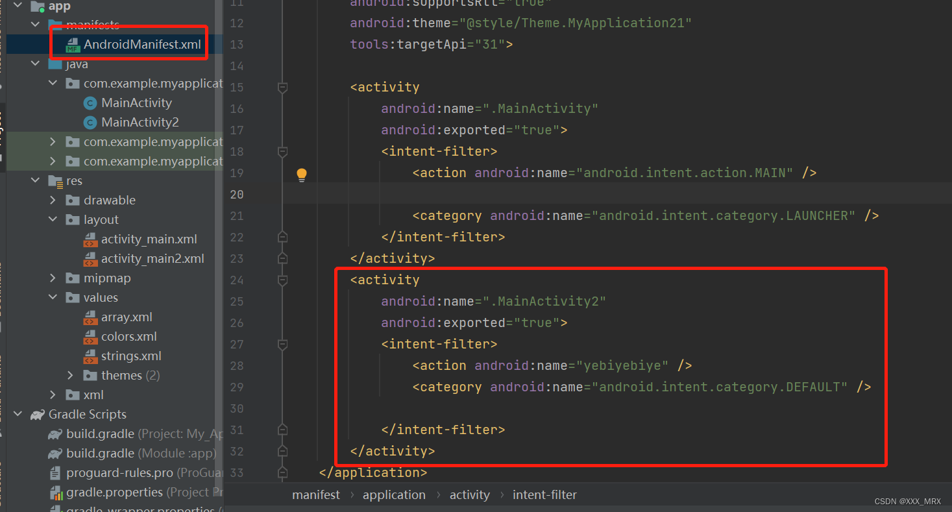Click the build.gradle (Project) gradle icon

pos(55,433)
